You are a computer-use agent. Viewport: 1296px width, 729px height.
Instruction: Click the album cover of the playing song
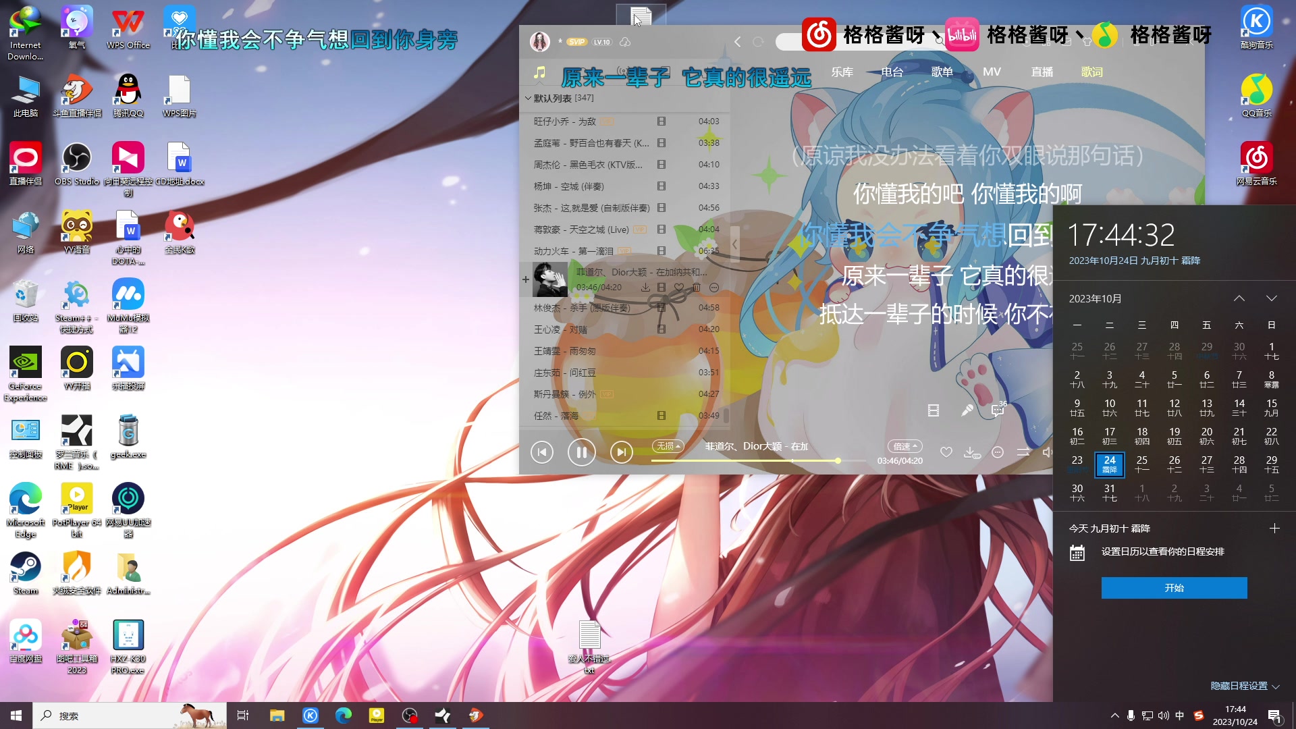pyautogui.click(x=550, y=279)
